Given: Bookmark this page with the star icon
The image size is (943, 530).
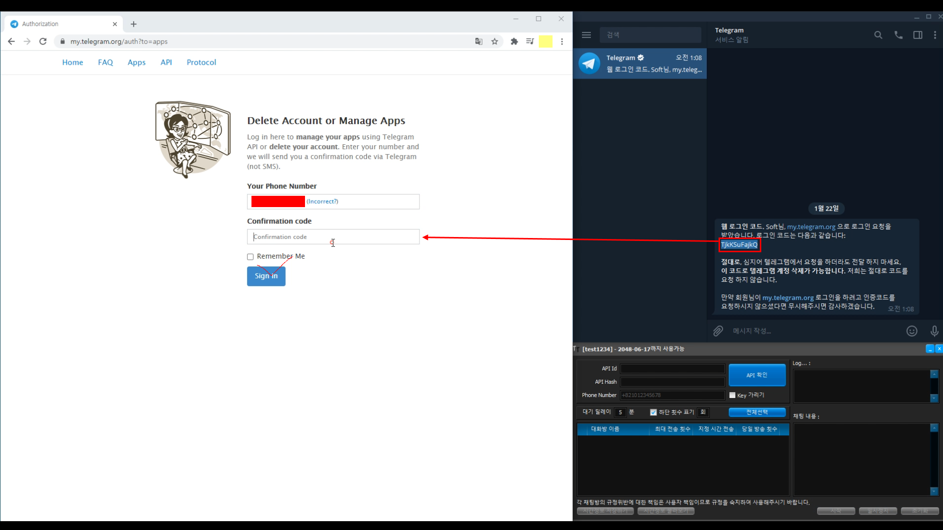Looking at the screenshot, I should click(495, 41).
